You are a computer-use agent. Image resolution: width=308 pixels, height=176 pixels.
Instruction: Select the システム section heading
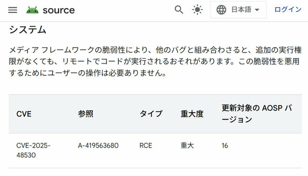pos(27,30)
